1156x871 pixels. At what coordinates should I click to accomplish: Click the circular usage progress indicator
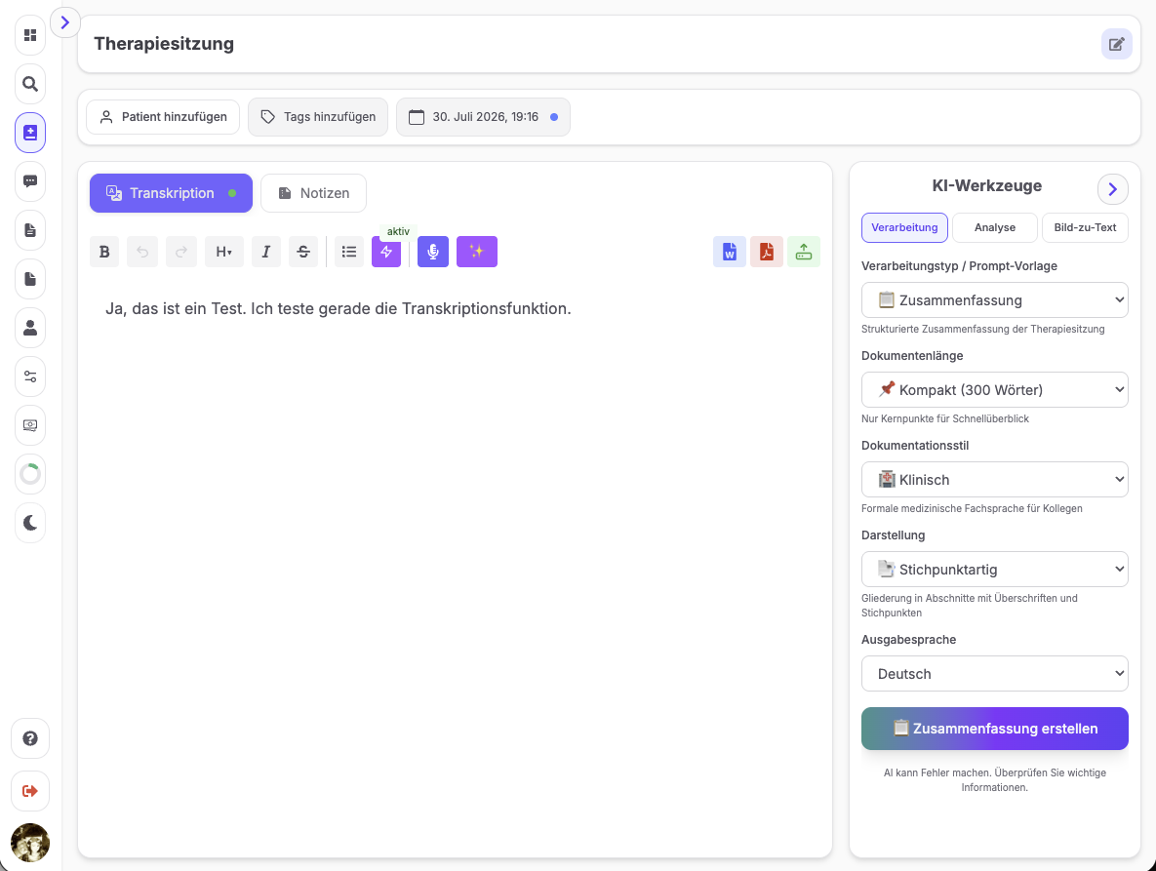coord(30,474)
